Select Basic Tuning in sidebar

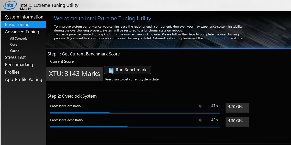tap(23, 25)
